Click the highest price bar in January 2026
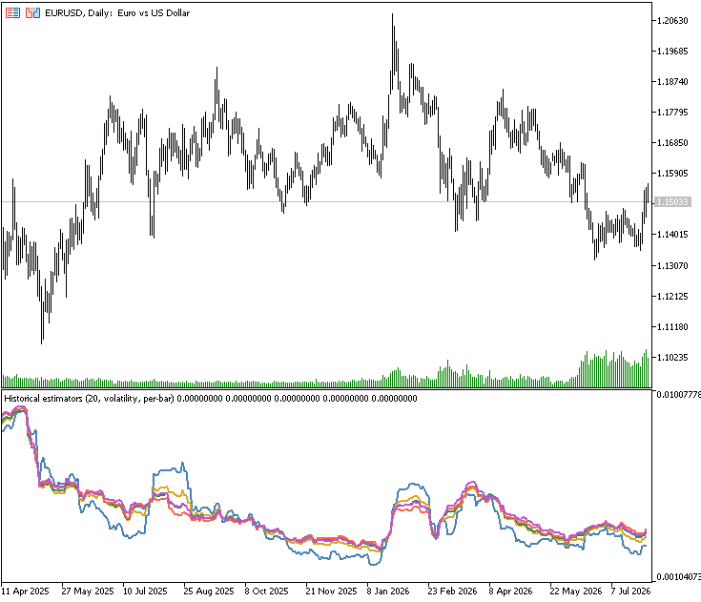 tap(393, 53)
